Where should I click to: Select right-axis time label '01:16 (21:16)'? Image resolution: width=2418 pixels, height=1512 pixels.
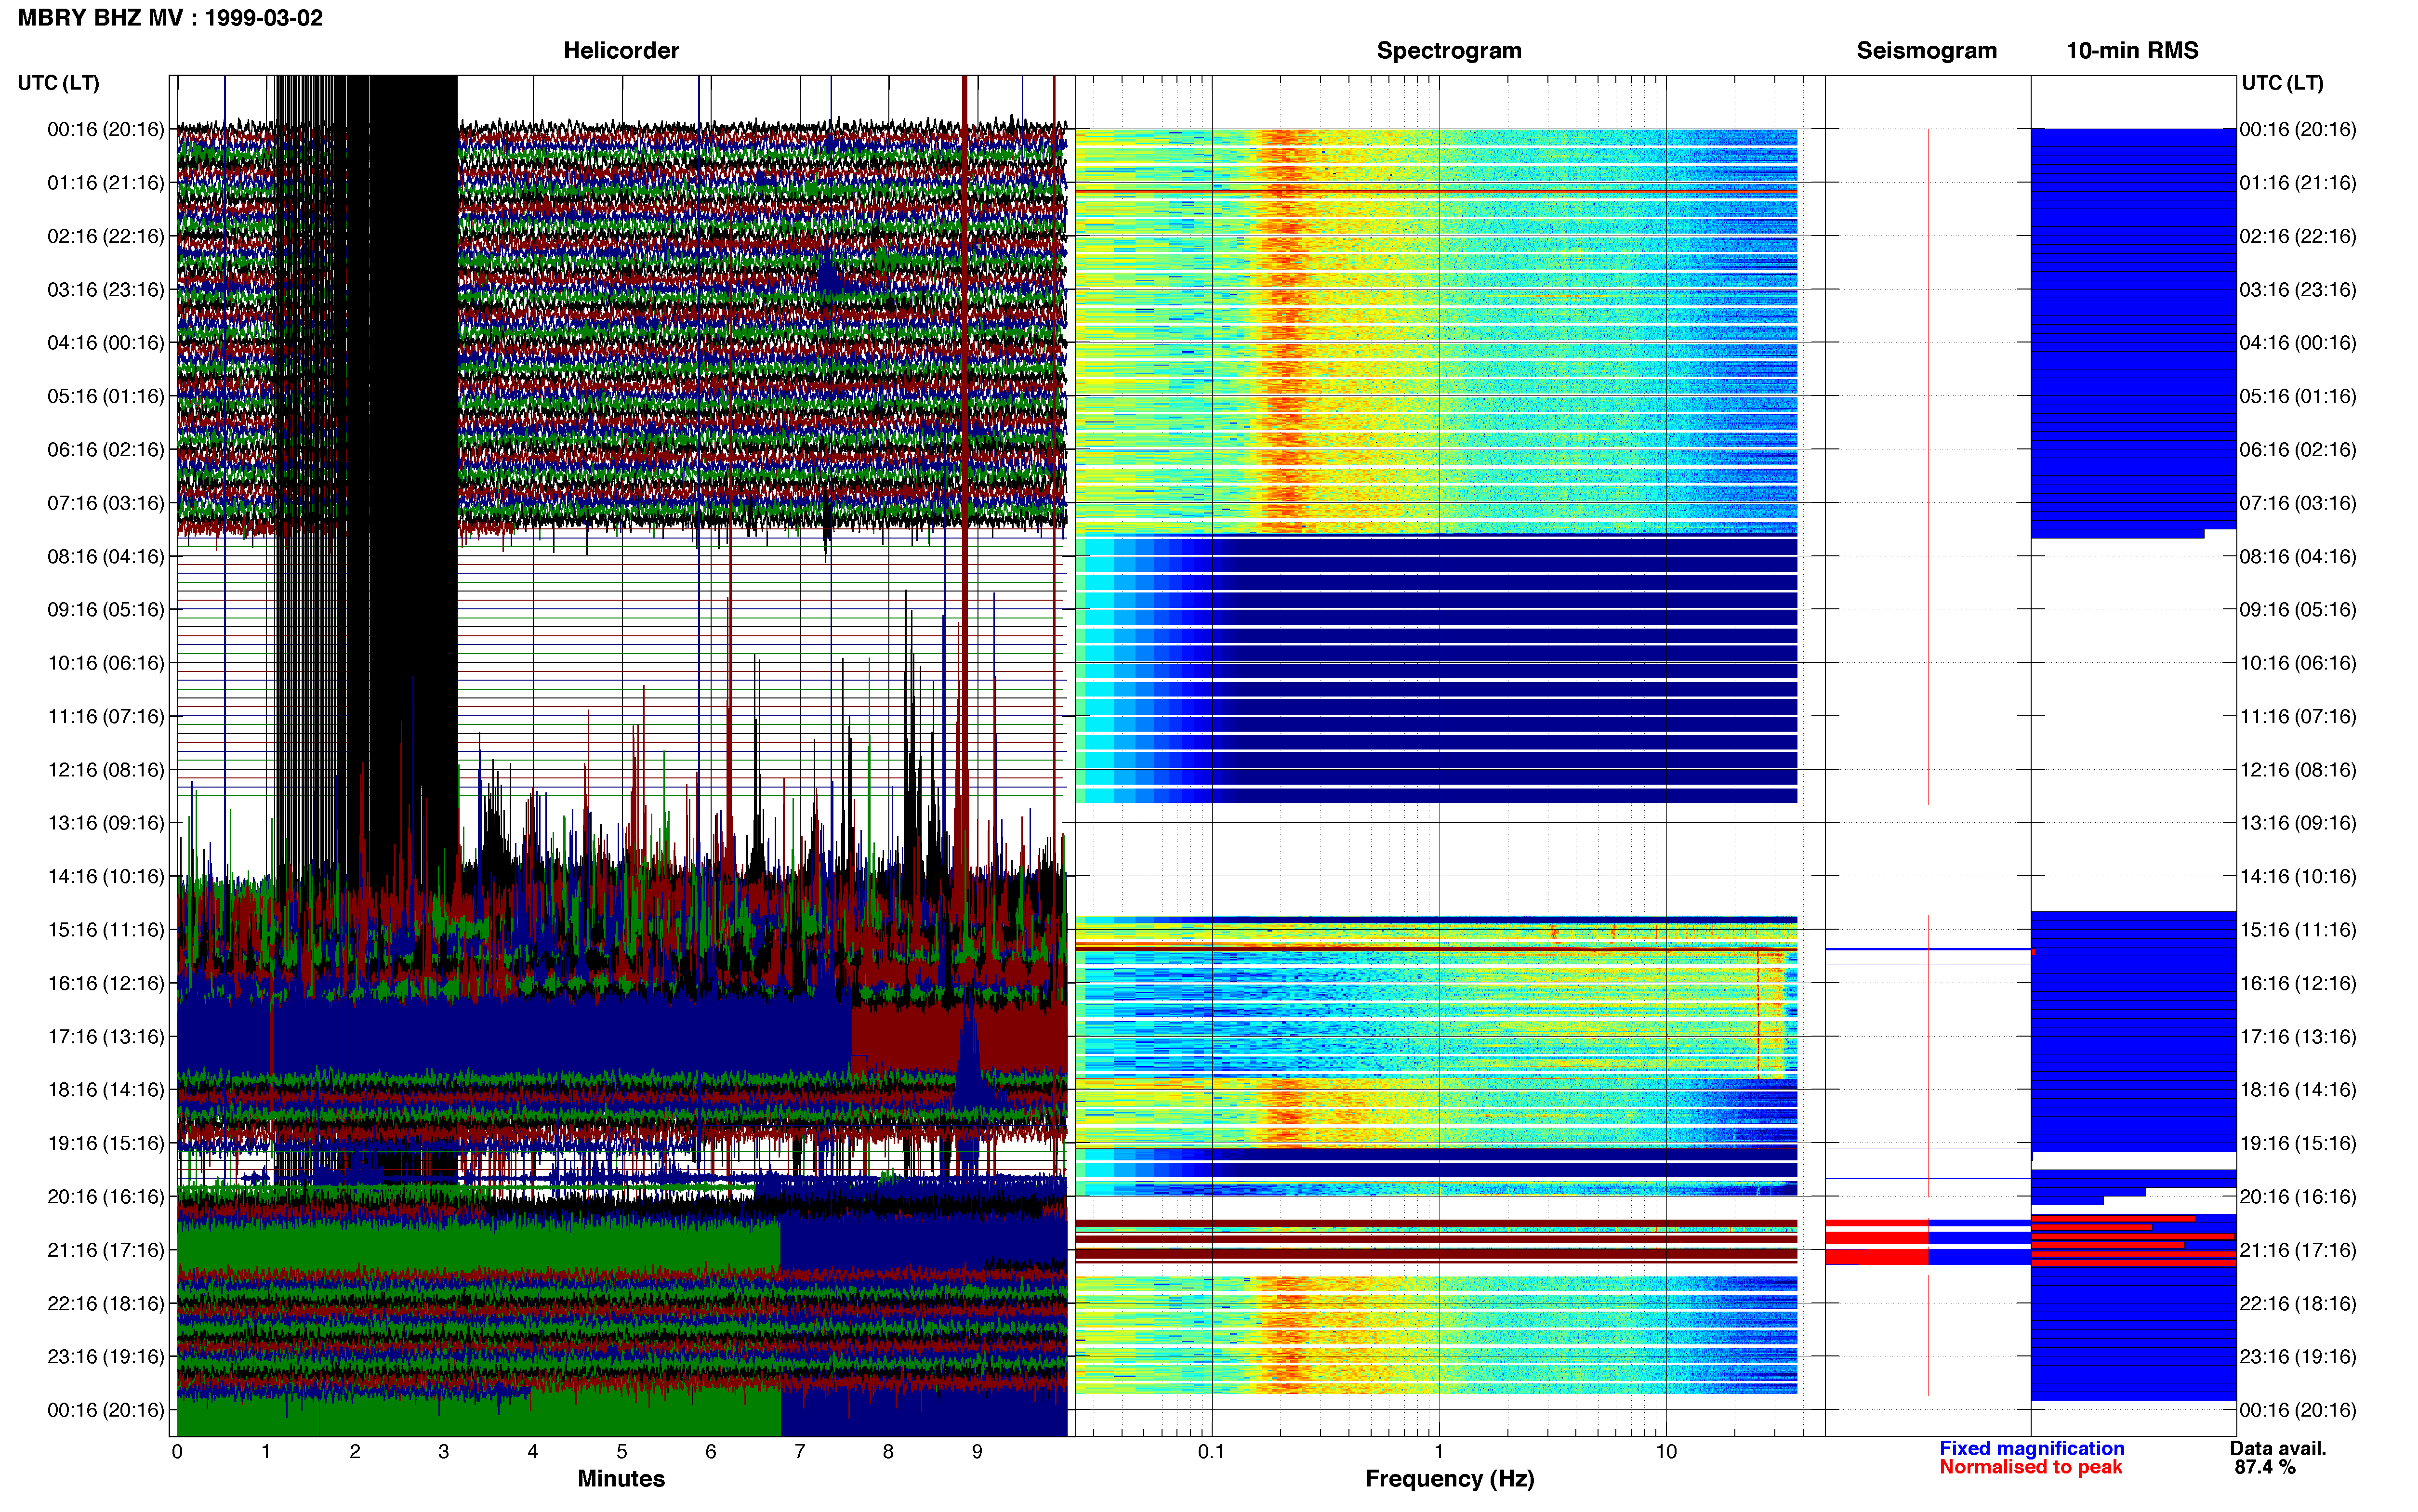(2298, 183)
